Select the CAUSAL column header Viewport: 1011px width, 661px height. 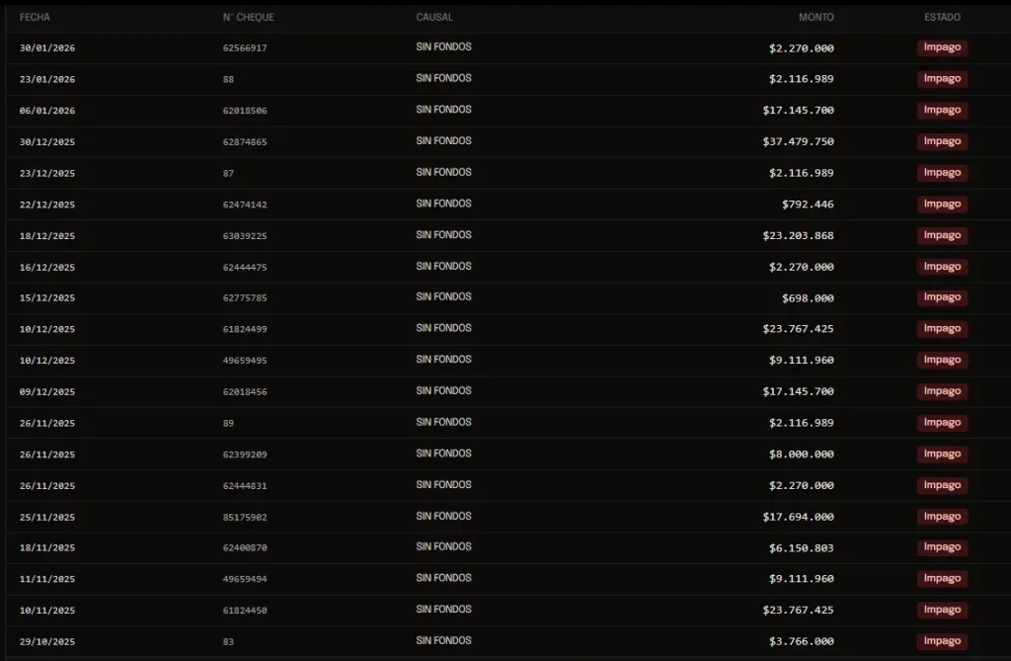(x=434, y=18)
